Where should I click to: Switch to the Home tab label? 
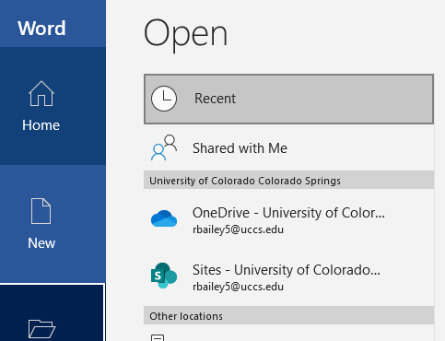click(x=41, y=125)
